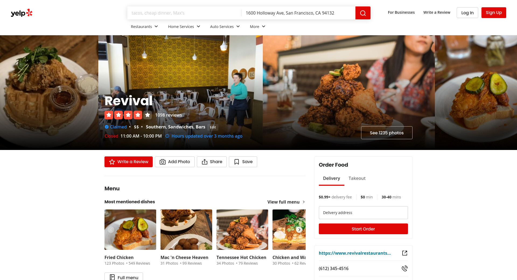Click the phone call icon beside (612) 345-4516

point(404,268)
